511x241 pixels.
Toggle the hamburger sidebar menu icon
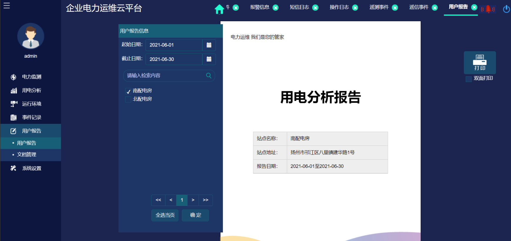coord(7,6)
